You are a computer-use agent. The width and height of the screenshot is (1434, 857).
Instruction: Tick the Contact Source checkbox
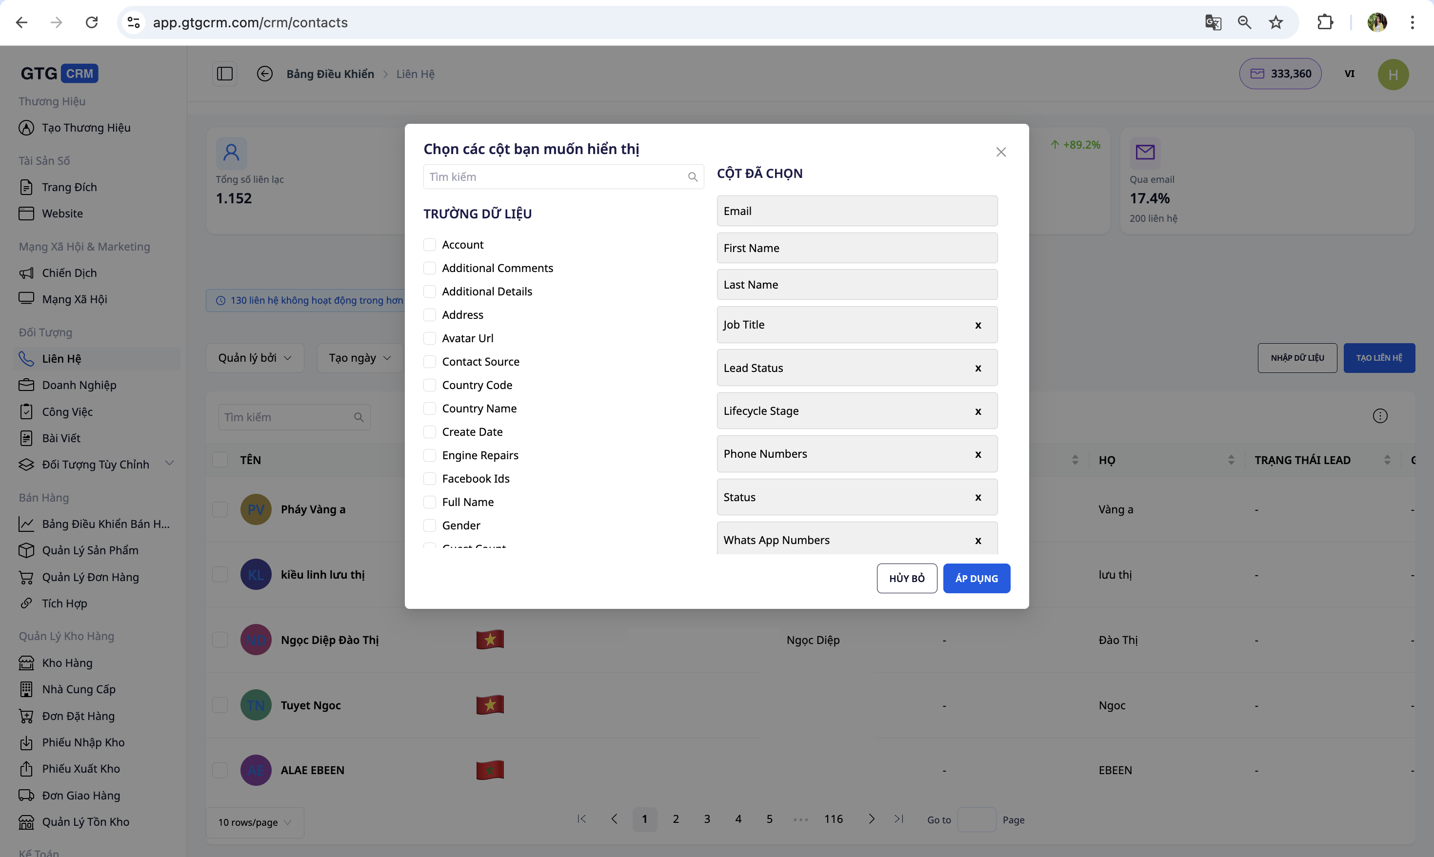[x=429, y=362]
